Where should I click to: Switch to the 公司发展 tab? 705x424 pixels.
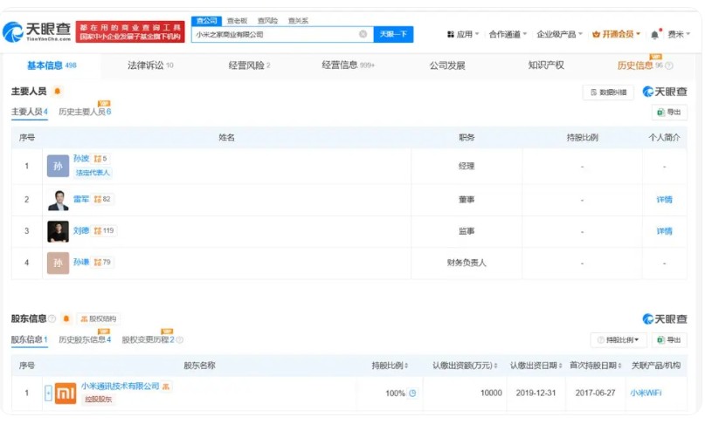447,65
